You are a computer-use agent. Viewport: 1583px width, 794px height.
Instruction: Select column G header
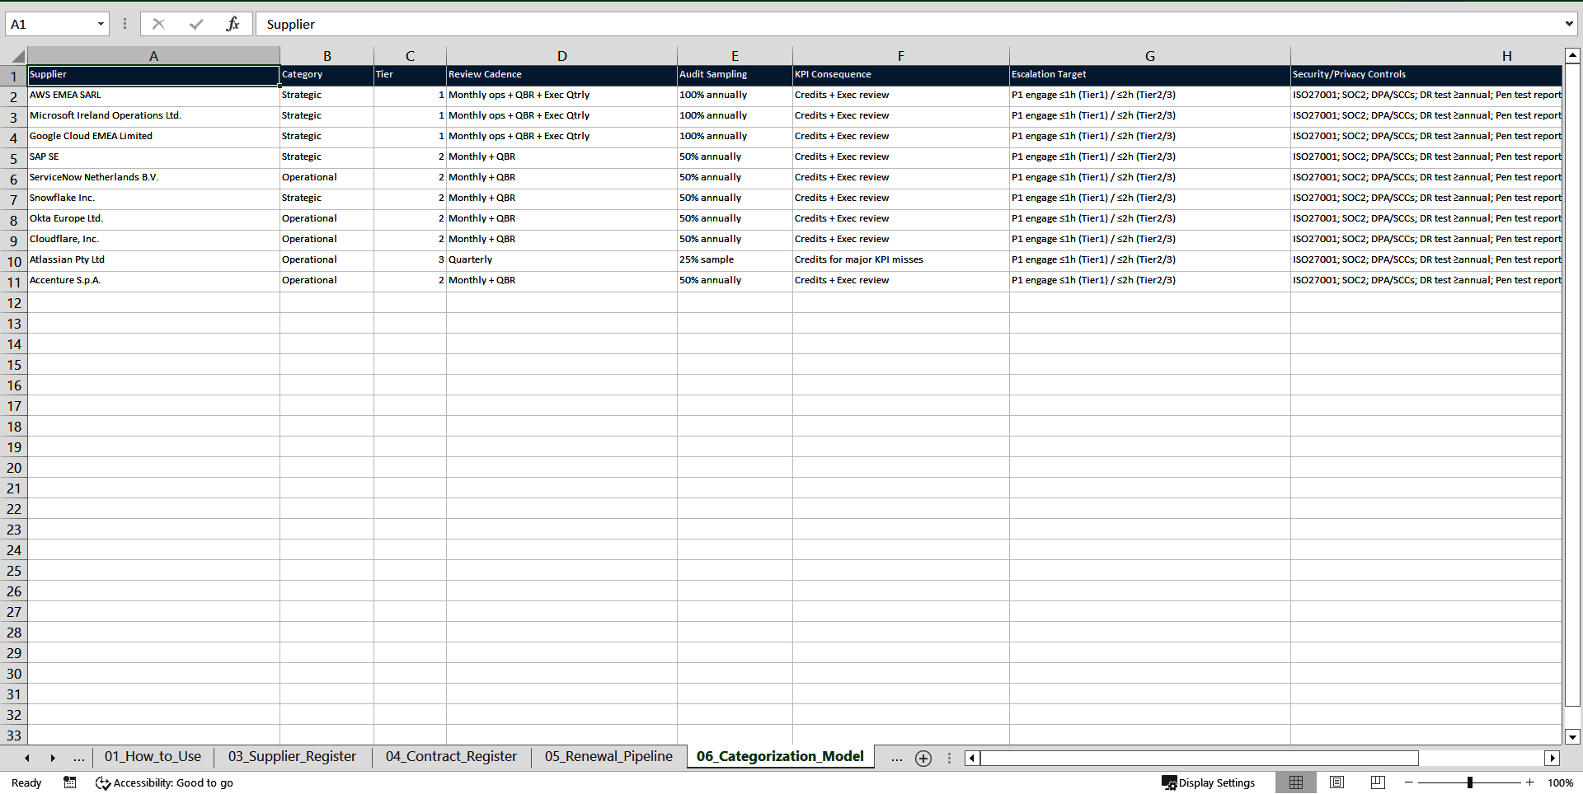(x=1149, y=56)
